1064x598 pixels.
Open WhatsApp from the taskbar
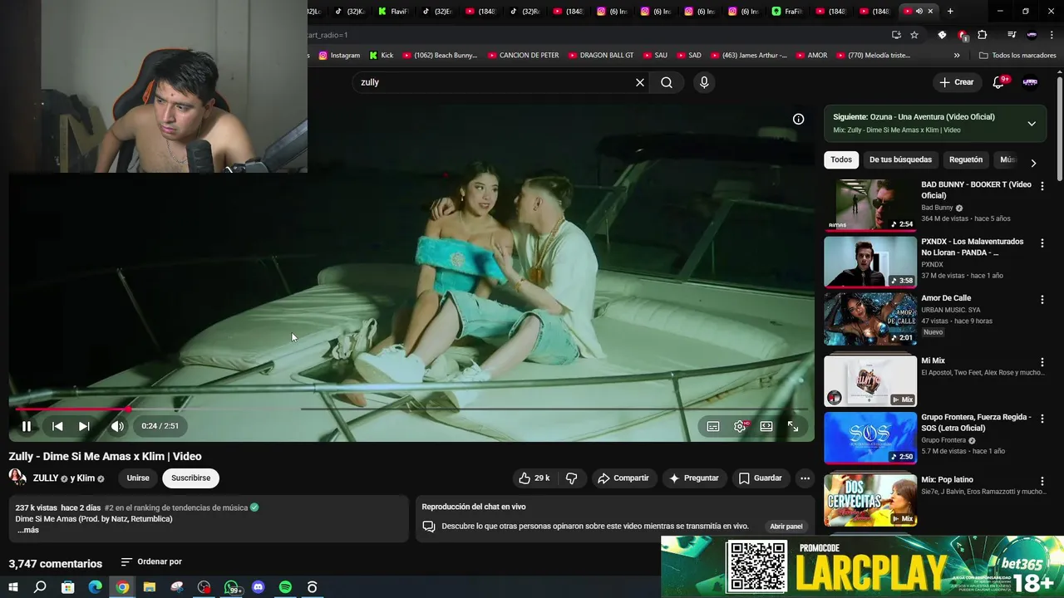(x=231, y=587)
